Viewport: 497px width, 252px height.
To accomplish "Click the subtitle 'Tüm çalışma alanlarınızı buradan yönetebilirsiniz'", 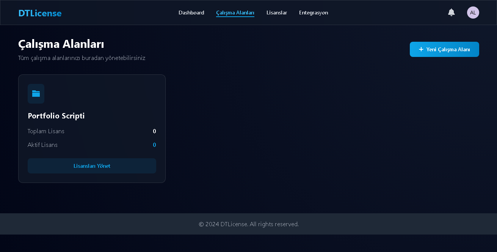I will 82,58.
